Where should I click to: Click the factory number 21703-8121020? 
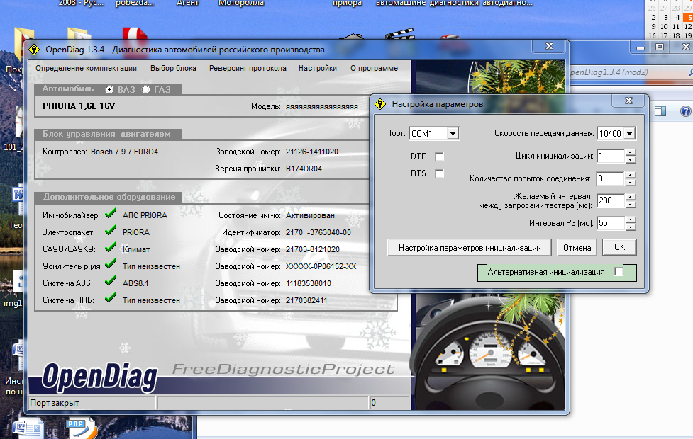click(x=313, y=249)
